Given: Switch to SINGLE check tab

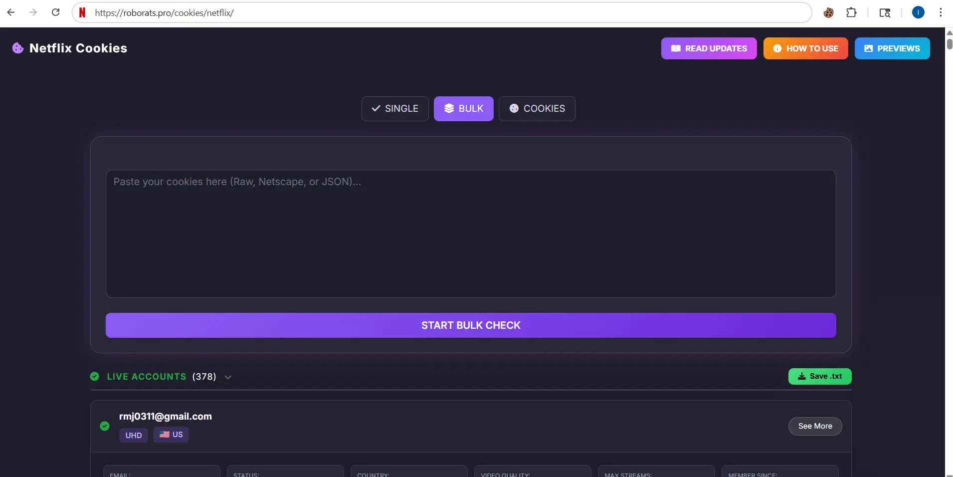Looking at the screenshot, I should coord(395,109).
